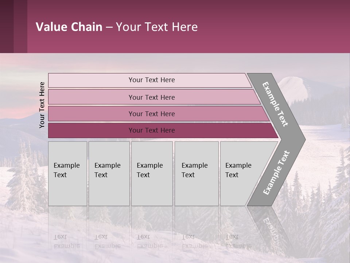Click the lightest pink Your Text Here bar
This screenshot has height=263, width=350.
pyautogui.click(x=150, y=80)
